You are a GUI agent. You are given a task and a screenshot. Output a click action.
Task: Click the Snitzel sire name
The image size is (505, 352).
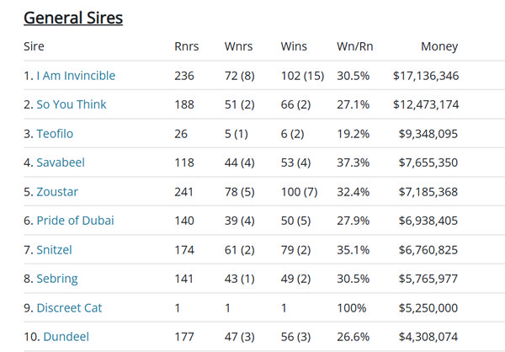(x=56, y=249)
